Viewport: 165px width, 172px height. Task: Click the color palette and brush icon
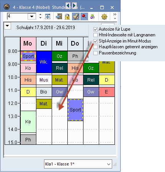[x=76, y=16]
